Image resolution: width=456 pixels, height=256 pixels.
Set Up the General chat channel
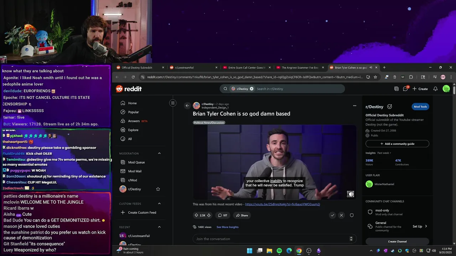coord(420,226)
